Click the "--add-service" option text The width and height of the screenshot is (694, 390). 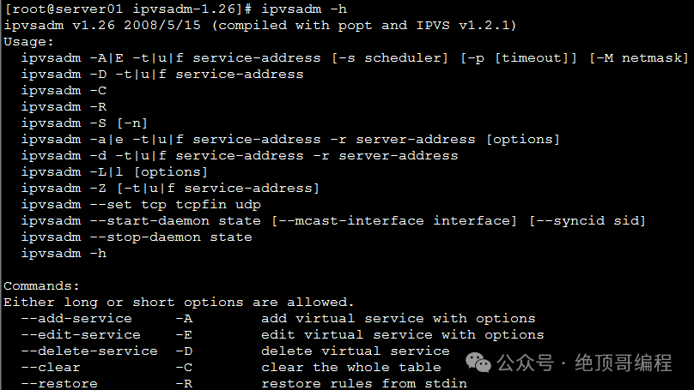(76, 318)
